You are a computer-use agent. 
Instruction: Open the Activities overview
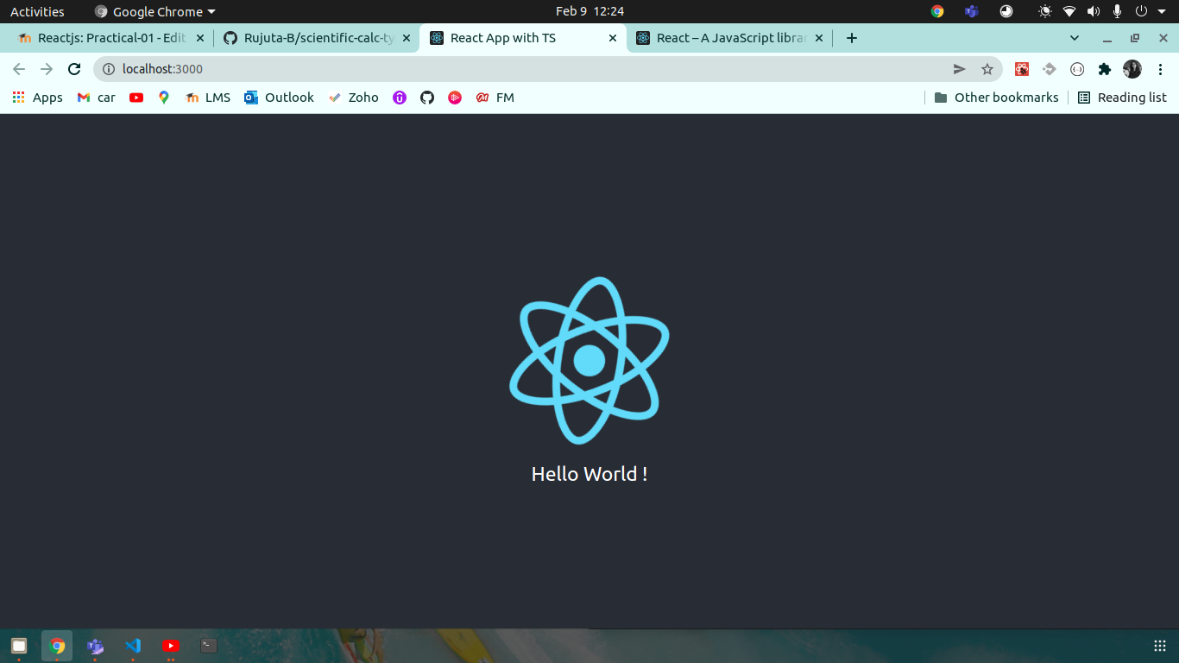[x=37, y=11]
